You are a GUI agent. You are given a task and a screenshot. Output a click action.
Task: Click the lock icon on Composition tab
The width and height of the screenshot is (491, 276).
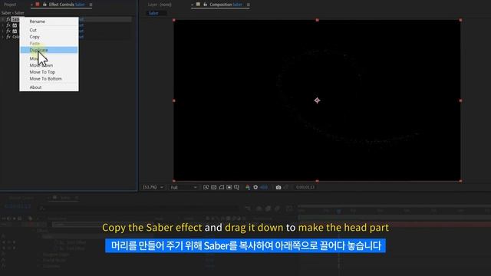tap(206, 5)
